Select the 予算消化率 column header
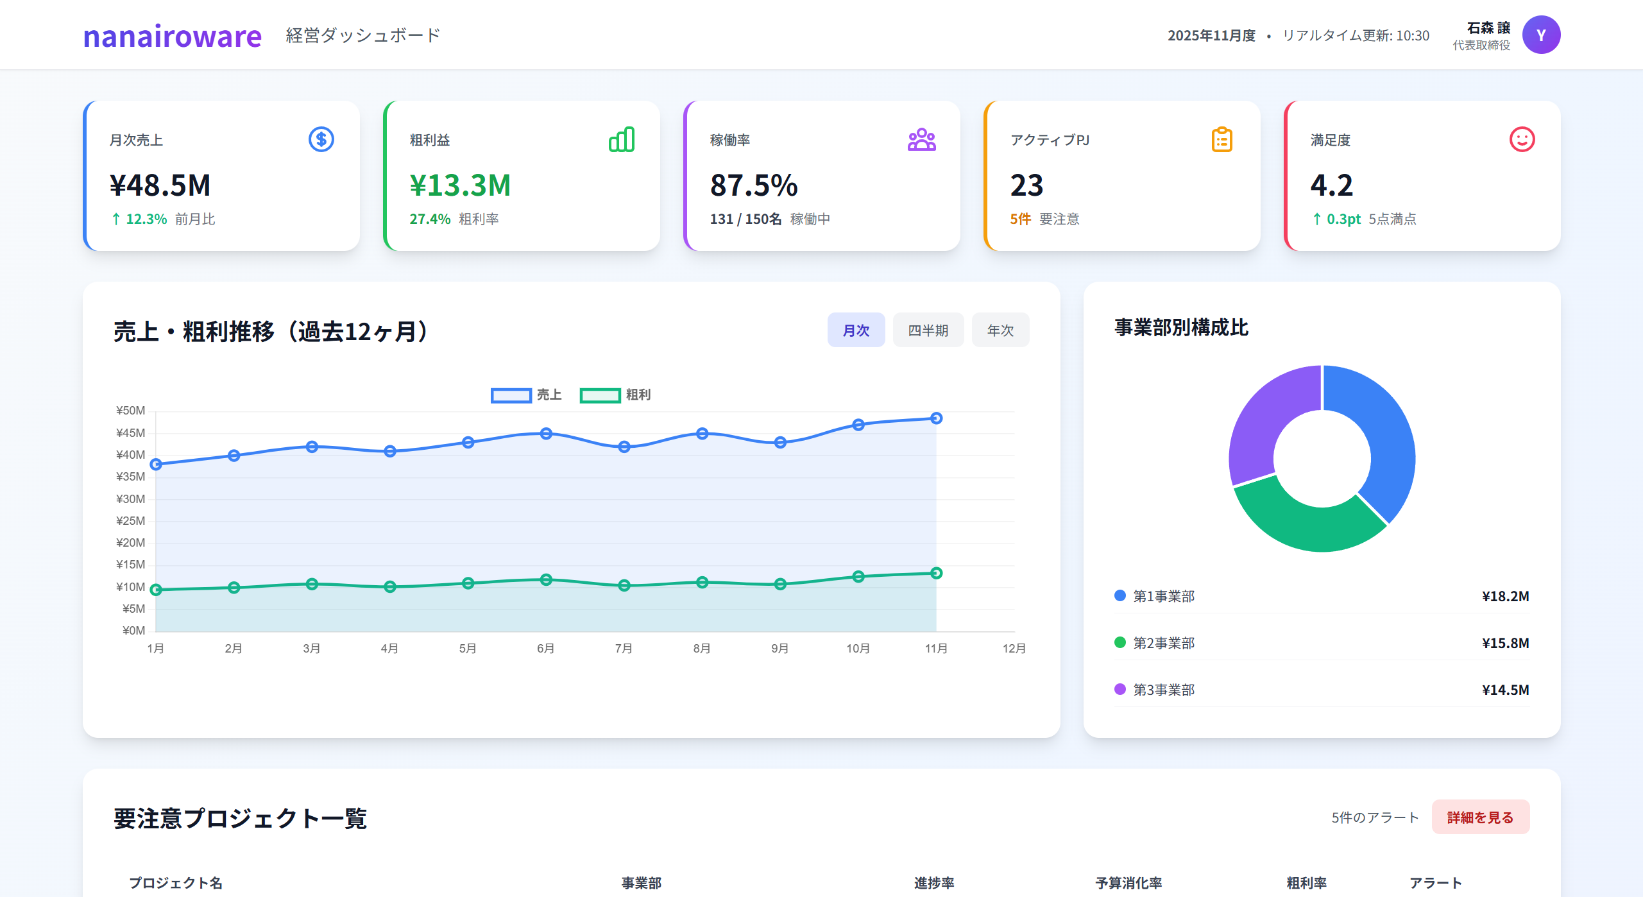1643x897 pixels. 1129,883
